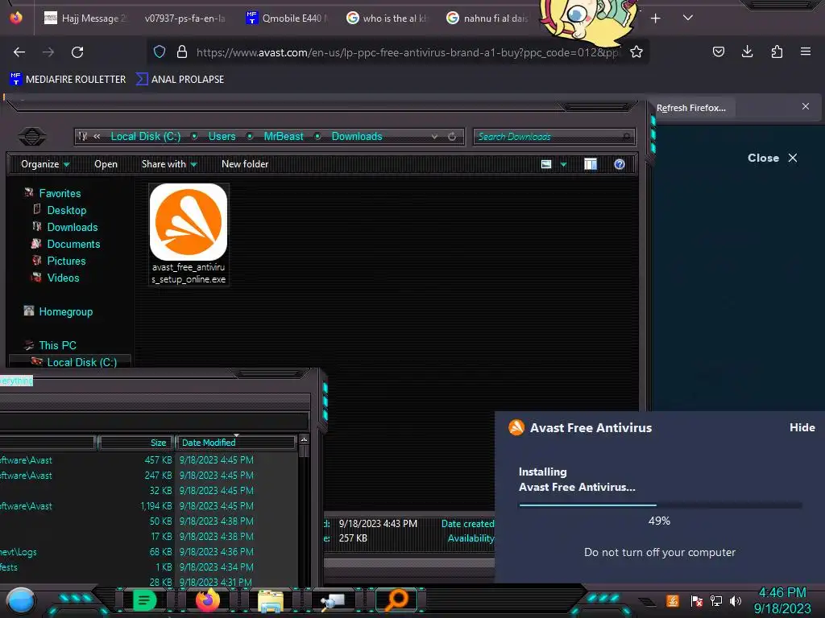Expand the Share with dropdown
Image resolution: width=825 pixels, height=618 pixels.
[x=169, y=164]
